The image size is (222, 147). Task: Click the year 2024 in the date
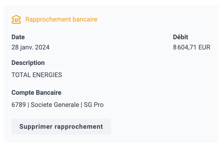(42, 47)
